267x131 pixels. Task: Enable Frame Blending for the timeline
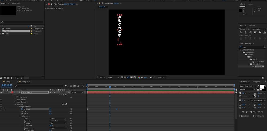pyautogui.click(x=74, y=86)
